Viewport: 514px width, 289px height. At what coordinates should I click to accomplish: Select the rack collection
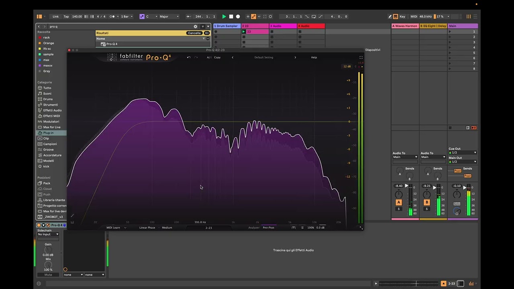coord(47,37)
